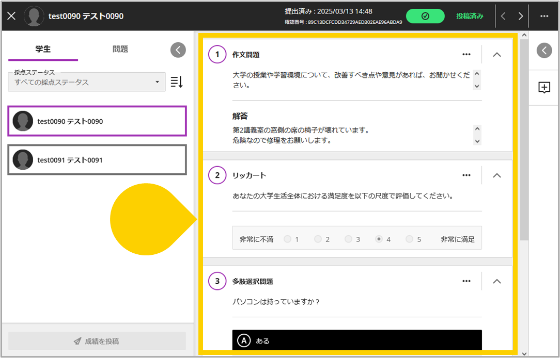
Task: Click the green submission checkmark status pill
Action: [425, 16]
